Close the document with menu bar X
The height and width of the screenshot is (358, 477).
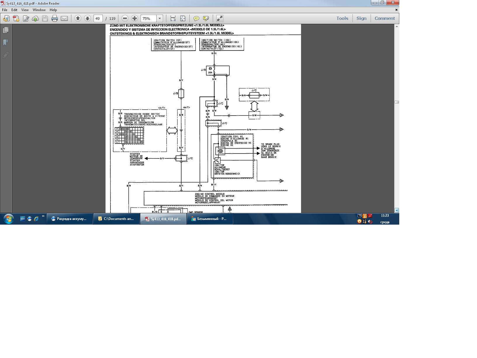click(396, 10)
